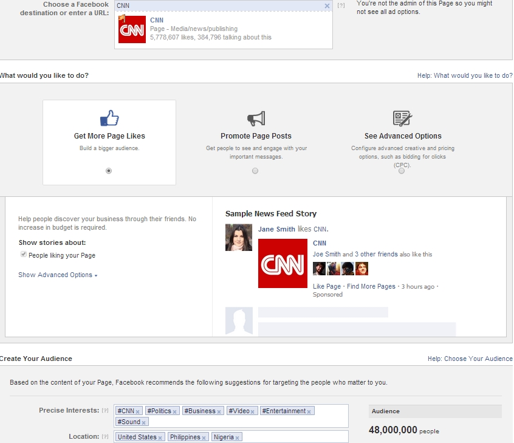Open the Precise Interests help tooltip
Image resolution: width=514 pixels, height=443 pixels.
105,411
